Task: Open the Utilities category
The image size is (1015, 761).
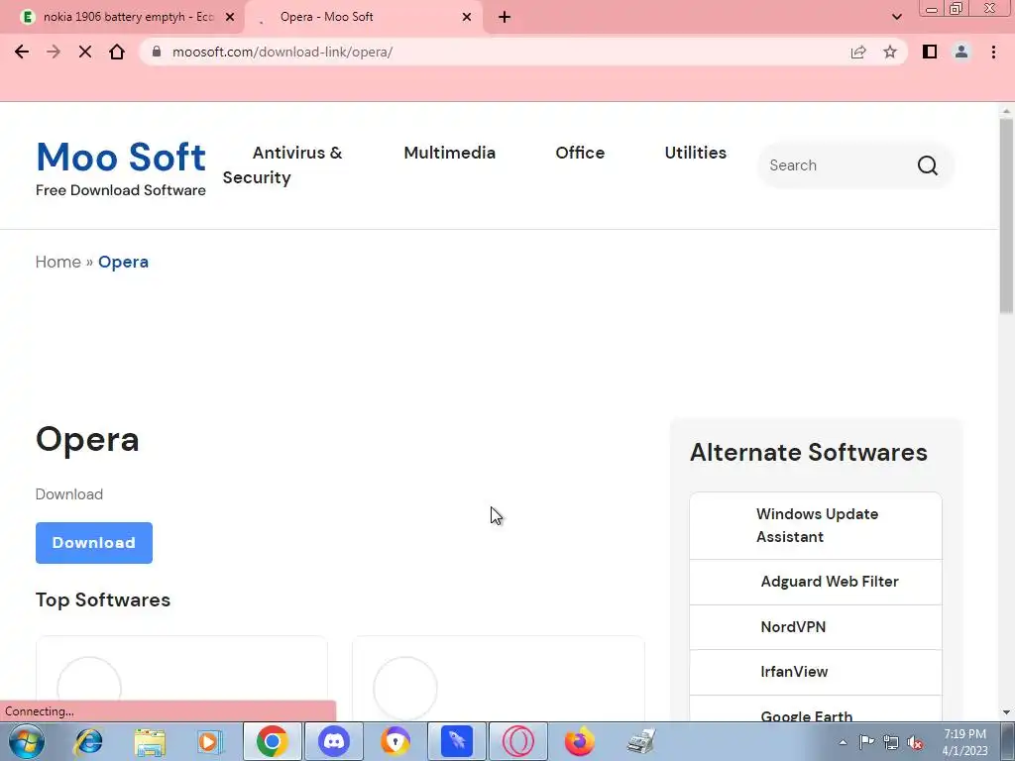Action: tap(695, 153)
